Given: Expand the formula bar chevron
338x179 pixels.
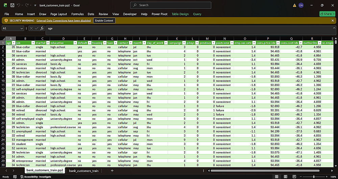Looking at the screenshot, I should (334, 28).
